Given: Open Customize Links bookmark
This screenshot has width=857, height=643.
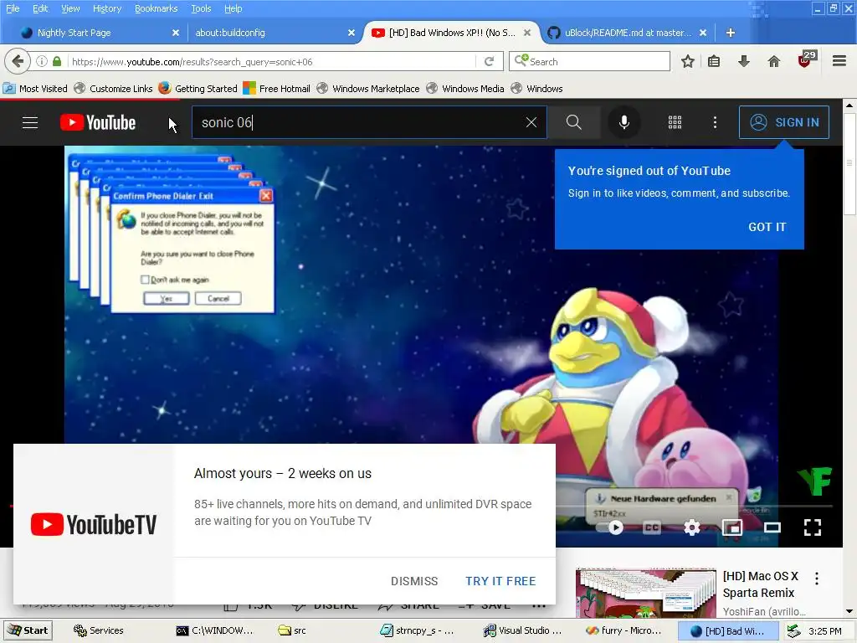Looking at the screenshot, I should tap(114, 89).
